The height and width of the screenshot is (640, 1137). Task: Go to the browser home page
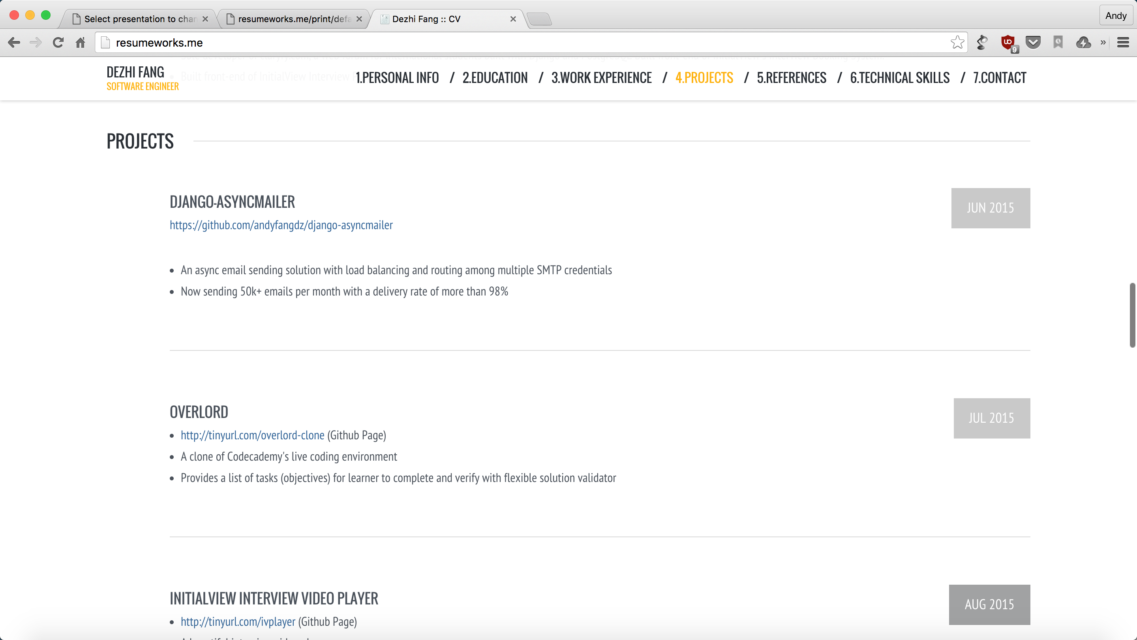pyautogui.click(x=80, y=42)
